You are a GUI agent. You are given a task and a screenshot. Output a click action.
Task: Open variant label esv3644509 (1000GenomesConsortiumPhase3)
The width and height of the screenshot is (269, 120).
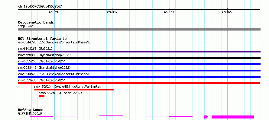(54, 74)
